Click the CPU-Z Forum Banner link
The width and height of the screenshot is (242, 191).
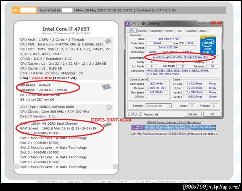[174, 122]
